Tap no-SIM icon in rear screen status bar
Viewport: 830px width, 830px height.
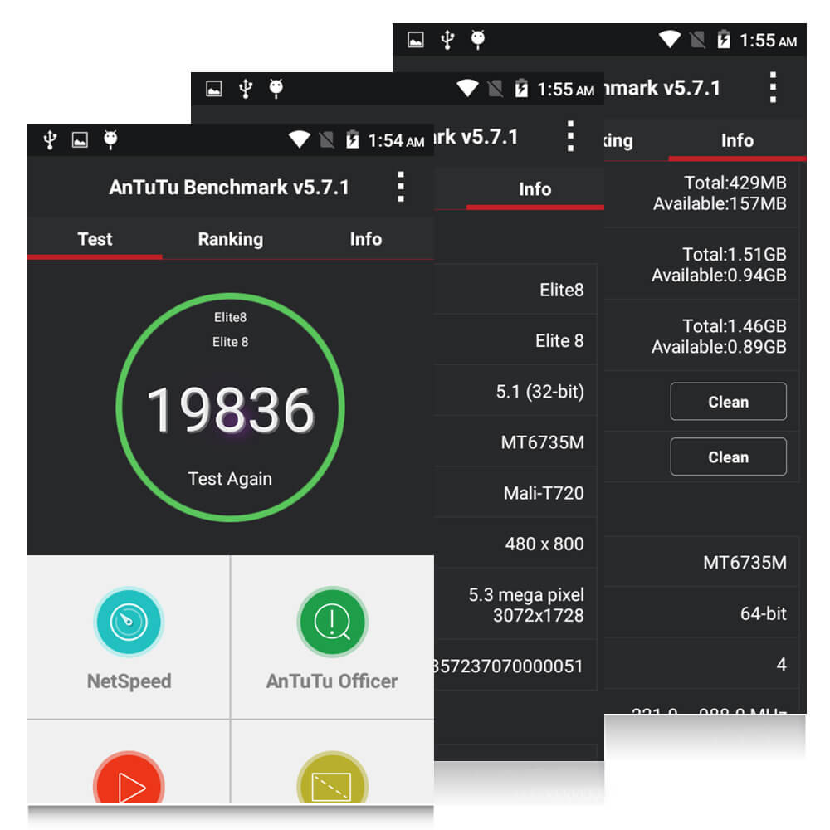[x=698, y=40]
